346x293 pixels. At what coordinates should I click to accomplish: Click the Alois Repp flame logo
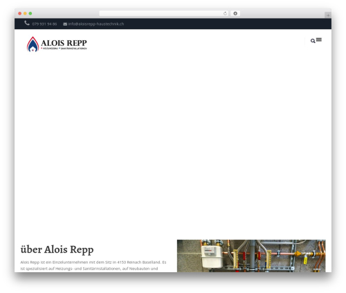pyautogui.click(x=33, y=44)
